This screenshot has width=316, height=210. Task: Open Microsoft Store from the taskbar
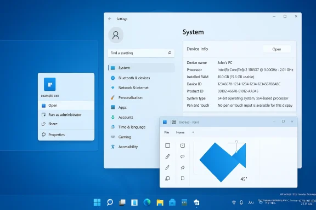tap(172, 202)
